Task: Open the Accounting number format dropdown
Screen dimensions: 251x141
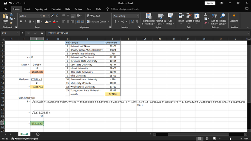Action: pos(137,16)
